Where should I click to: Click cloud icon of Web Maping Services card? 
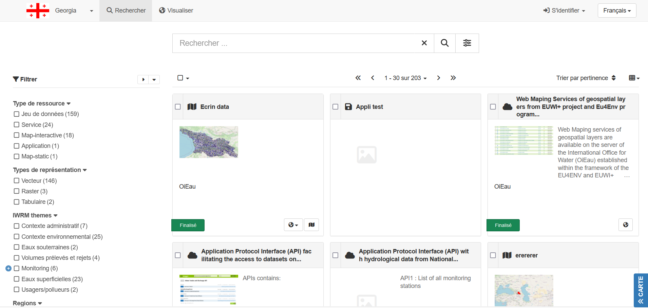pyautogui.click(x=507, y=107)
